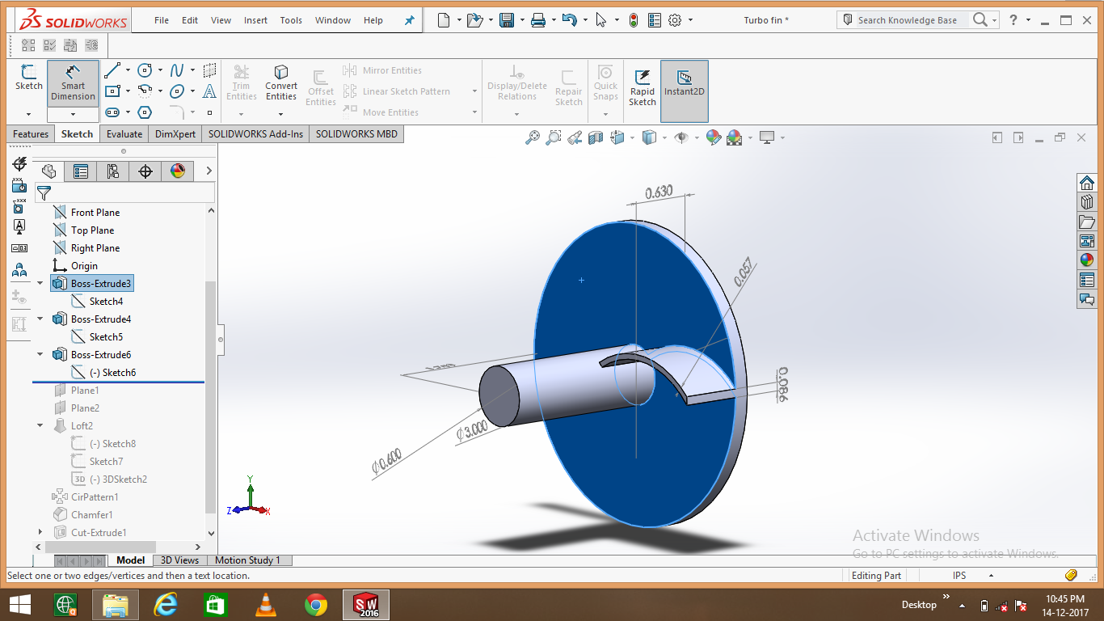Viewport: 1104px width, 621px height.
Task: Open the Appearances task pane icon
Action: (1087, 260)
